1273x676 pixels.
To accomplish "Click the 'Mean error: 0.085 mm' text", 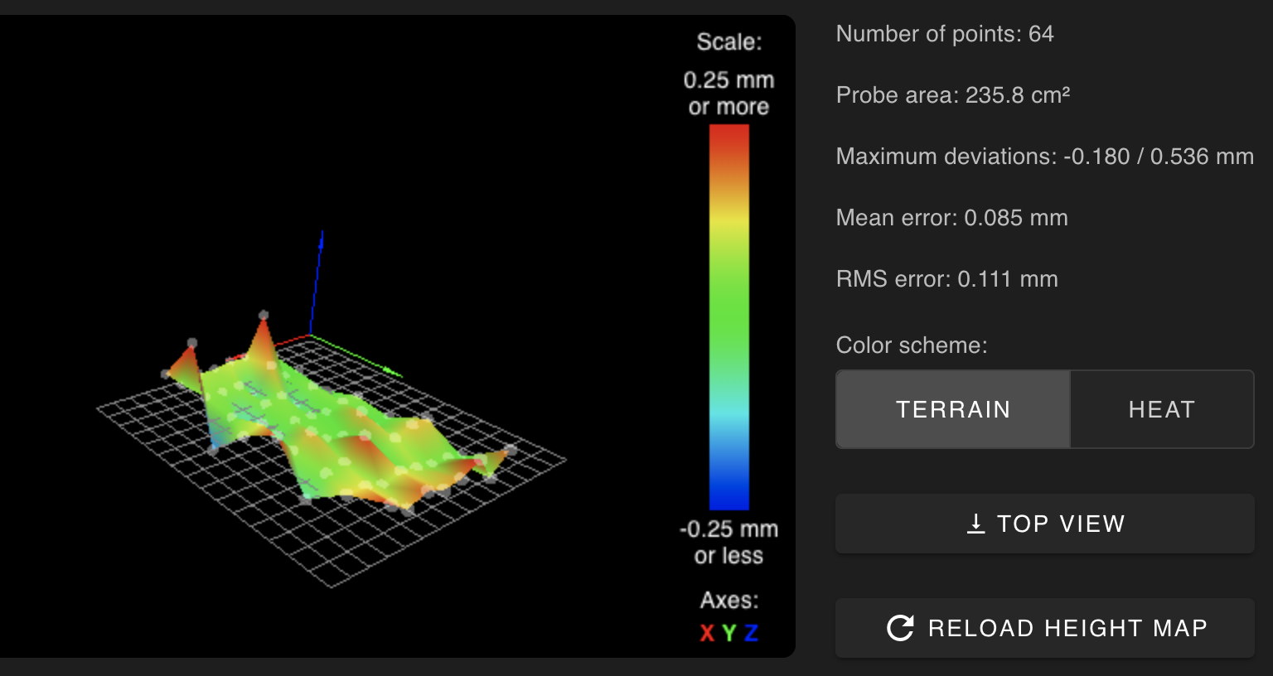I will click(951, 218).
